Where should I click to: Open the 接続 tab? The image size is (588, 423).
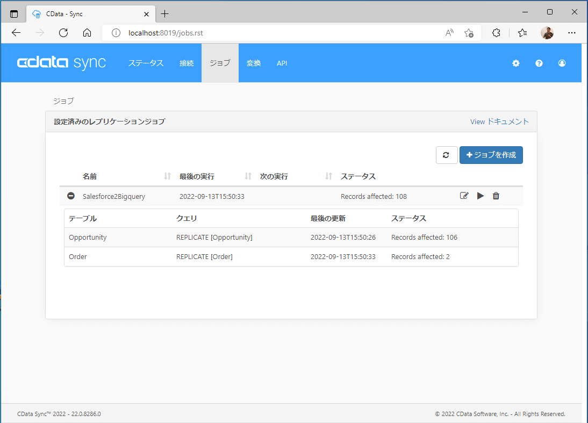[187, 63]
